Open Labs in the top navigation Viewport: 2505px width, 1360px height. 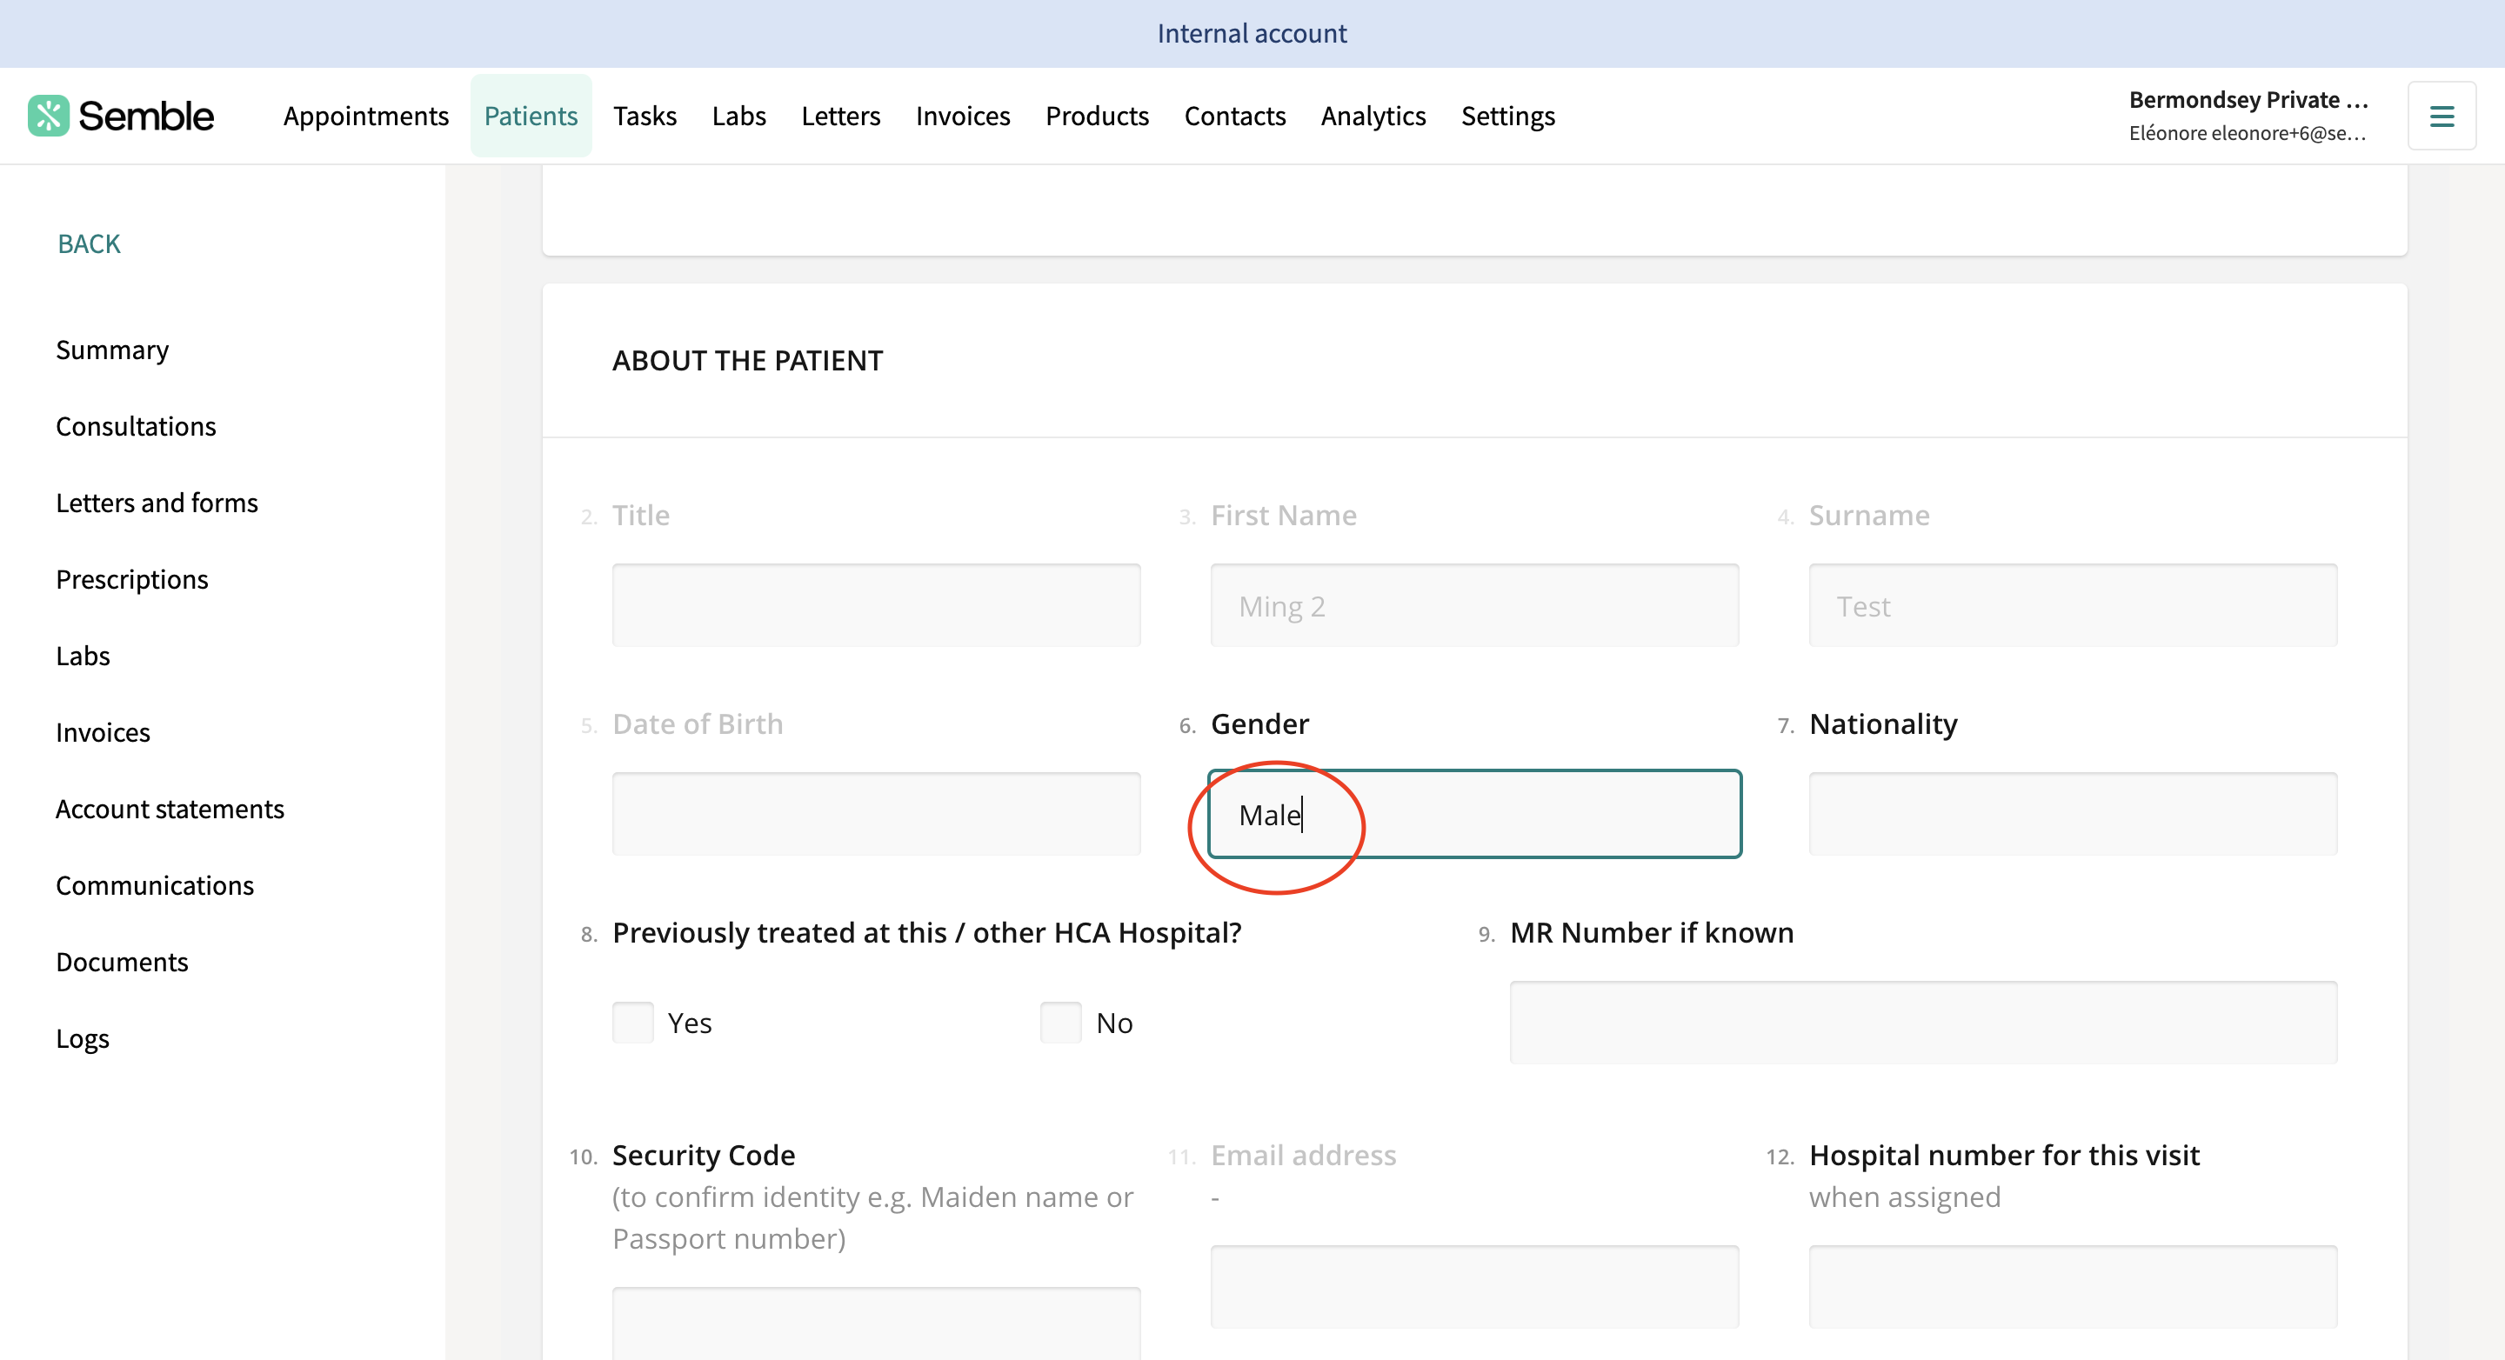pos(739,116)
